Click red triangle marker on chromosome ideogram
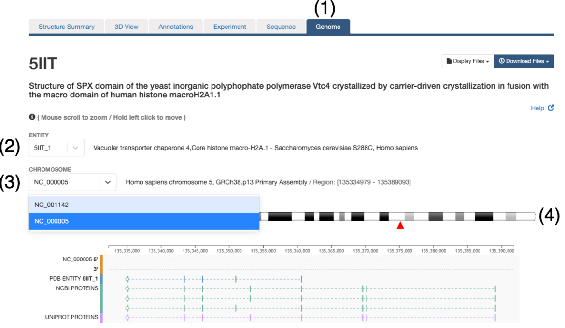 (400, 226)
